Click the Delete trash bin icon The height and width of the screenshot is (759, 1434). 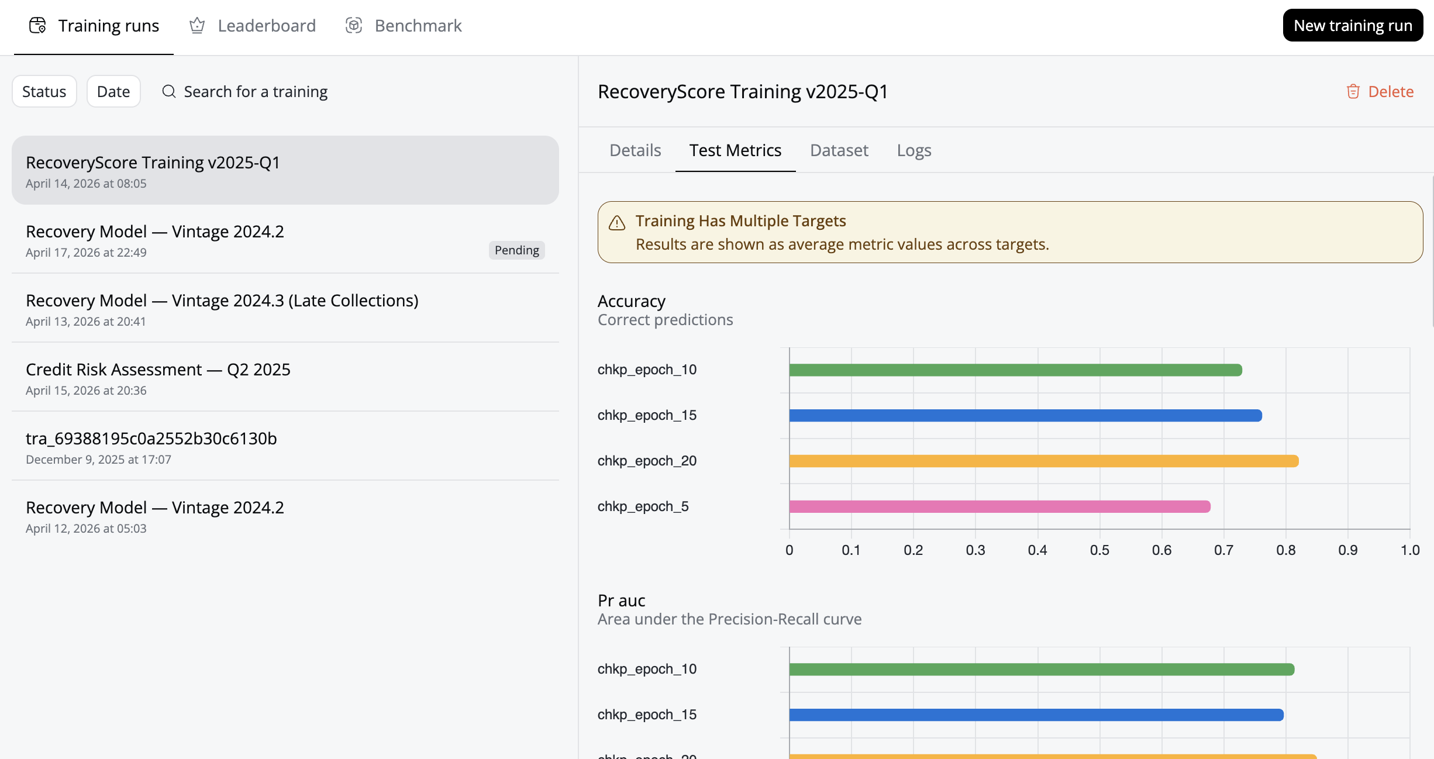click(x=1353, y=91)
